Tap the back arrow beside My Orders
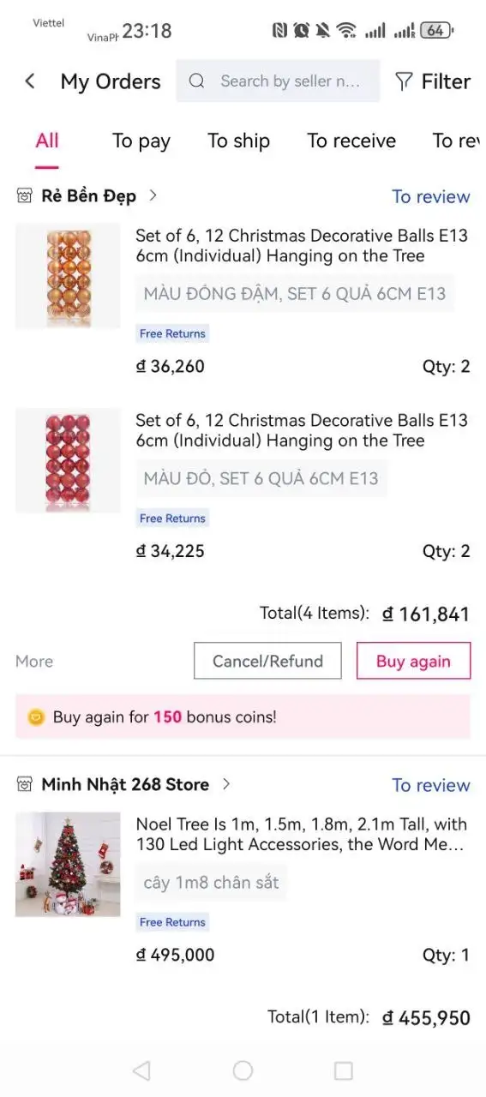This screenshot has height=1097, width=486. click(30, 81)
